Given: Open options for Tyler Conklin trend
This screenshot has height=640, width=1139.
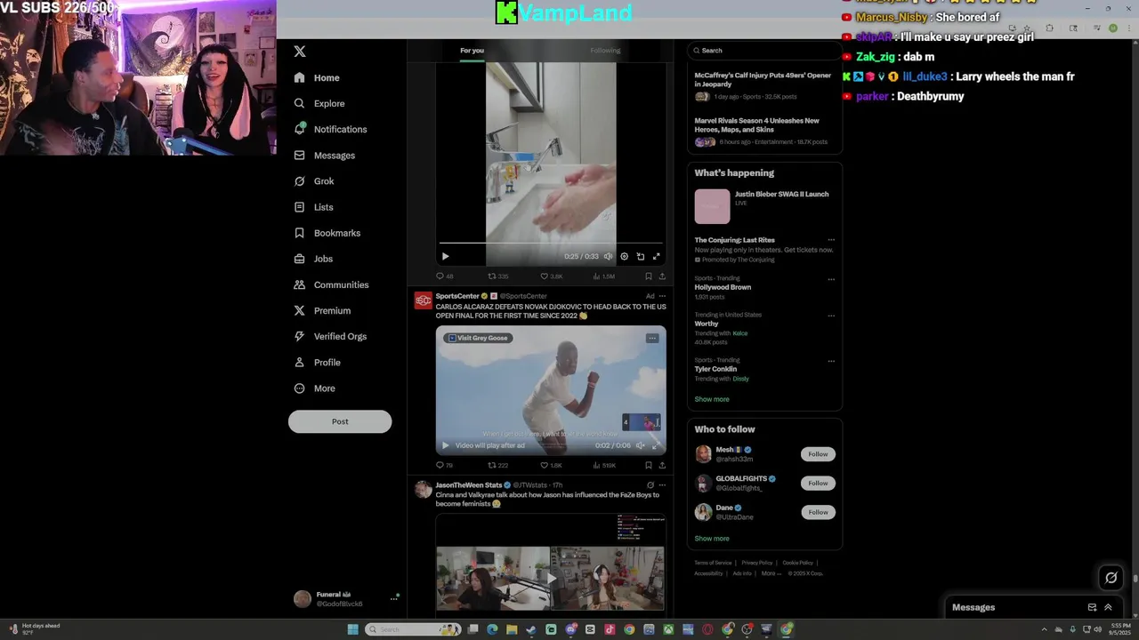Looking at the screenshot, I should click(x=831, y=361).
